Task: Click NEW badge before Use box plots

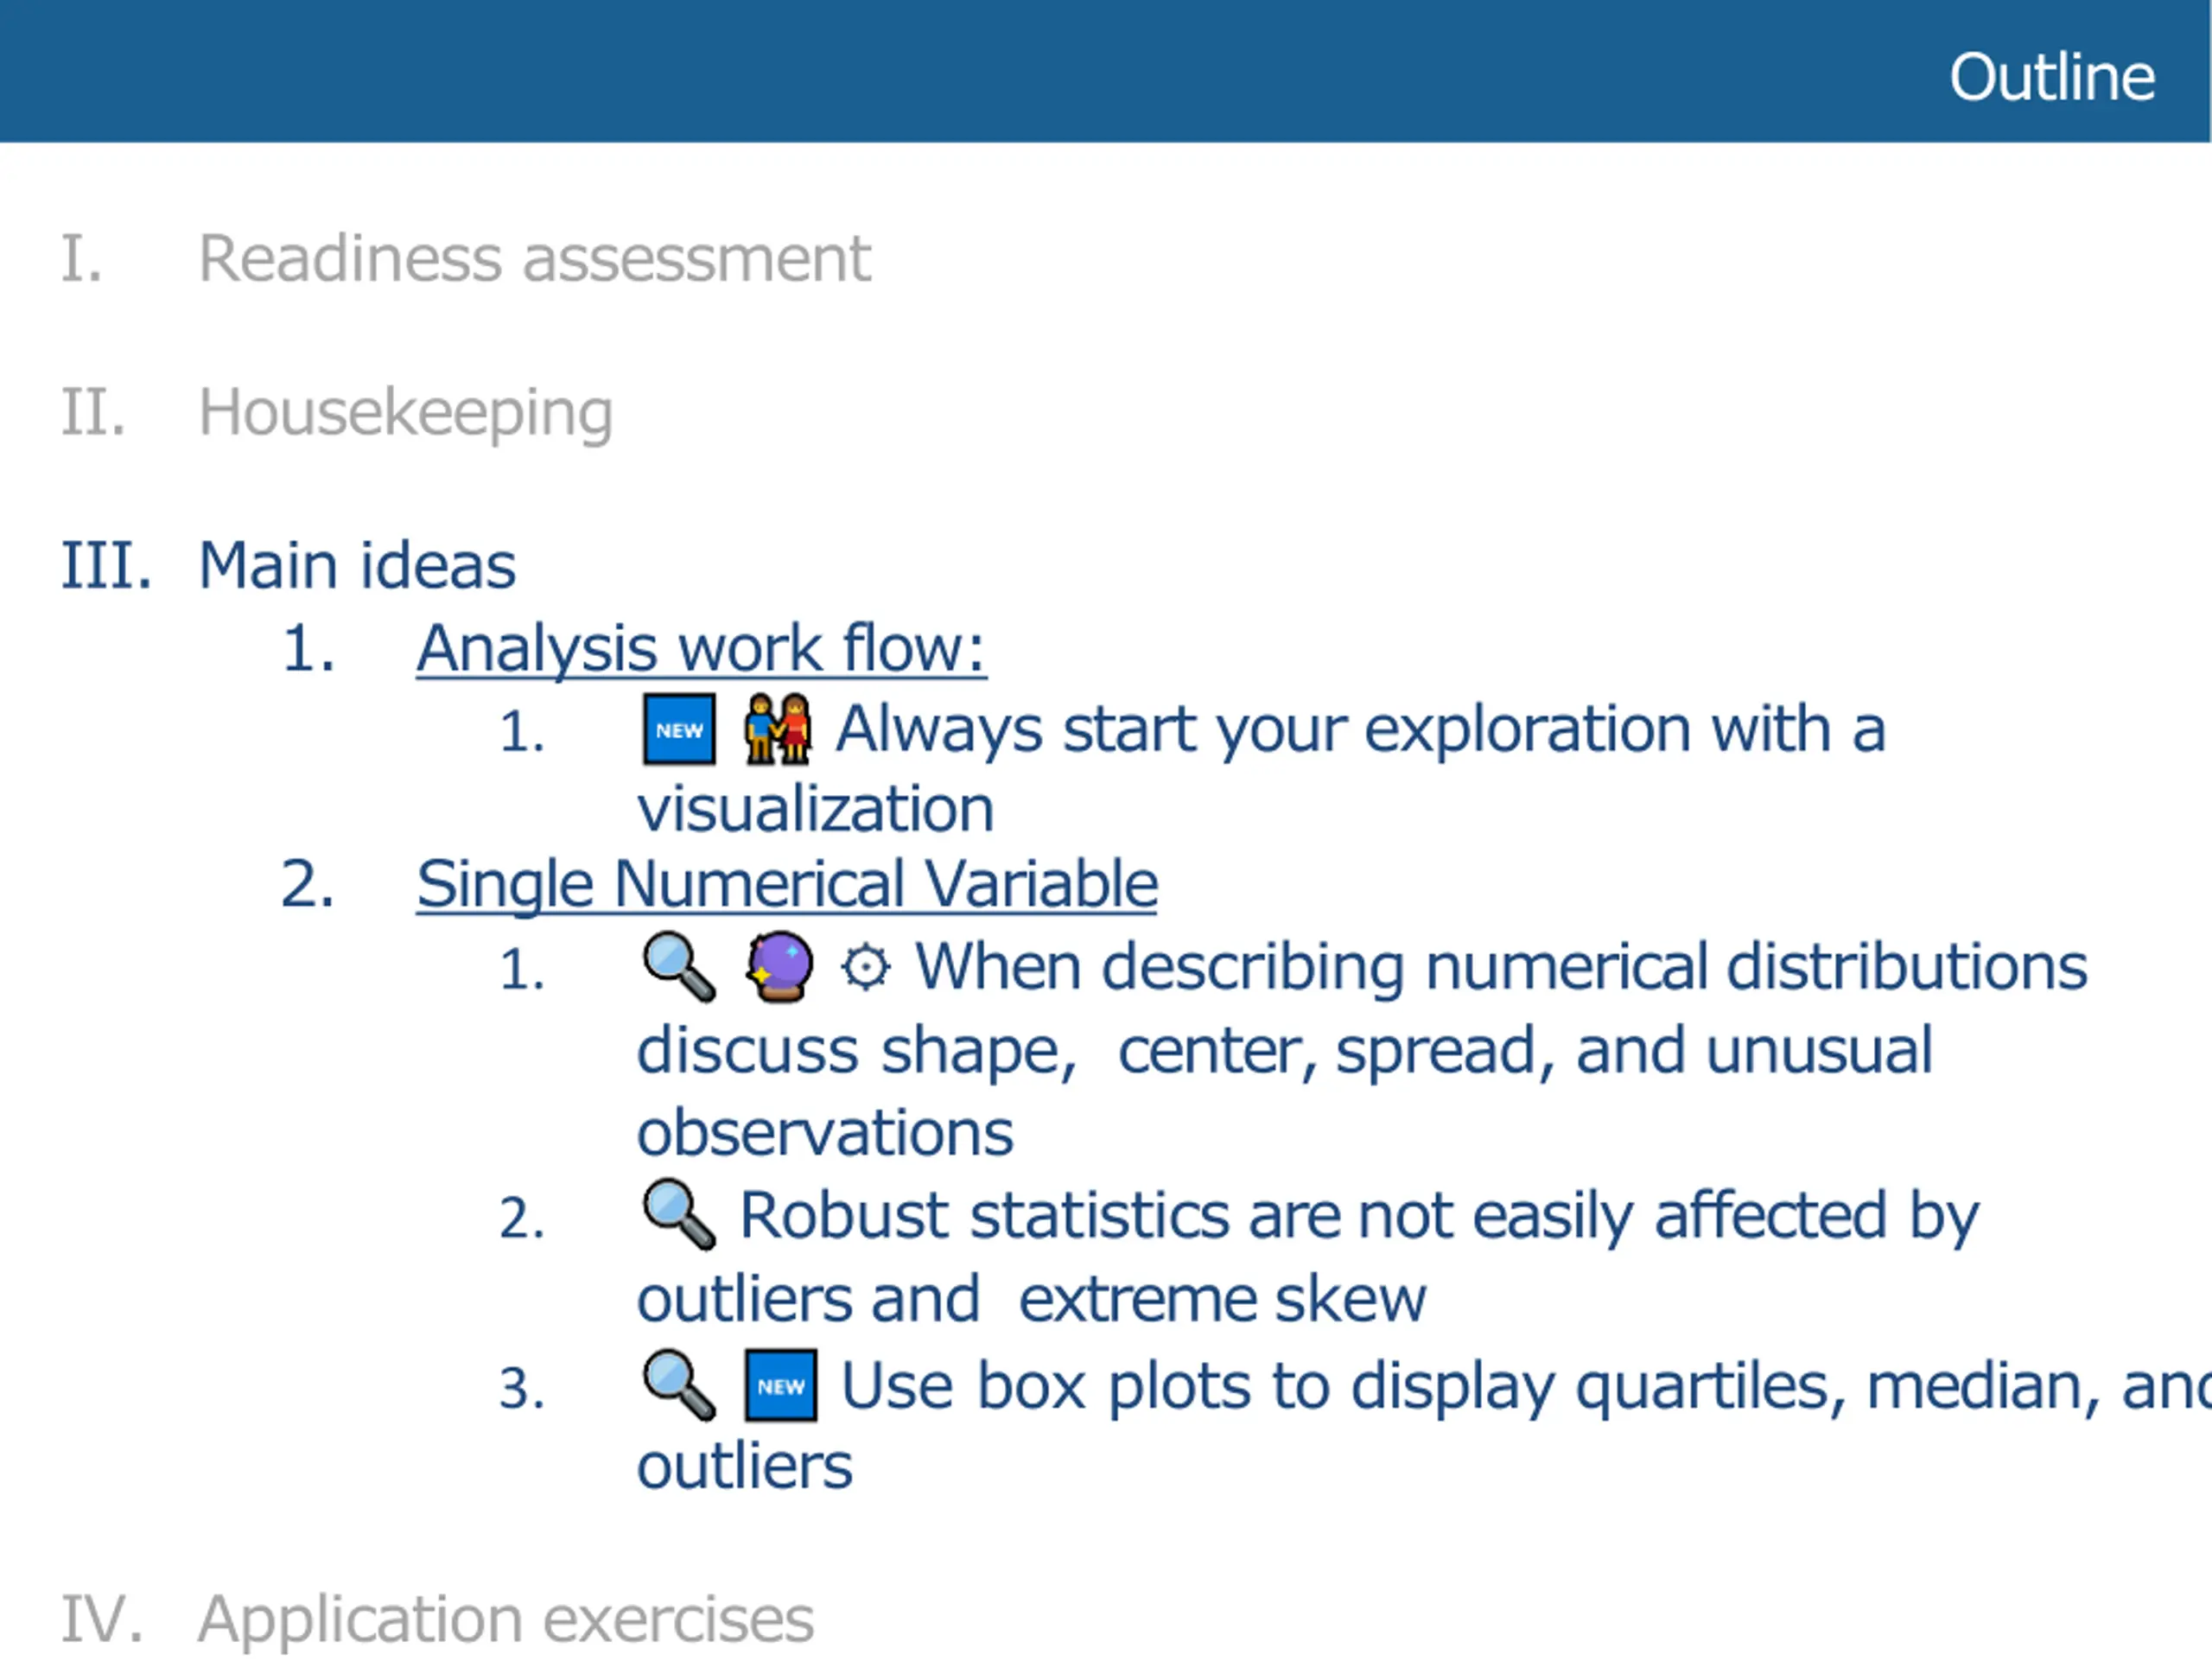Action: (x=781, y=1386)
